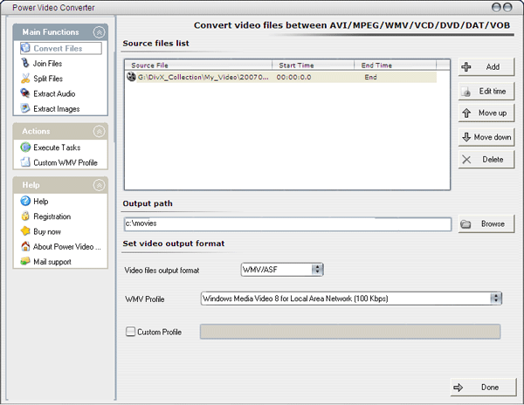Collapse the Actions panel

click(99, 131)
